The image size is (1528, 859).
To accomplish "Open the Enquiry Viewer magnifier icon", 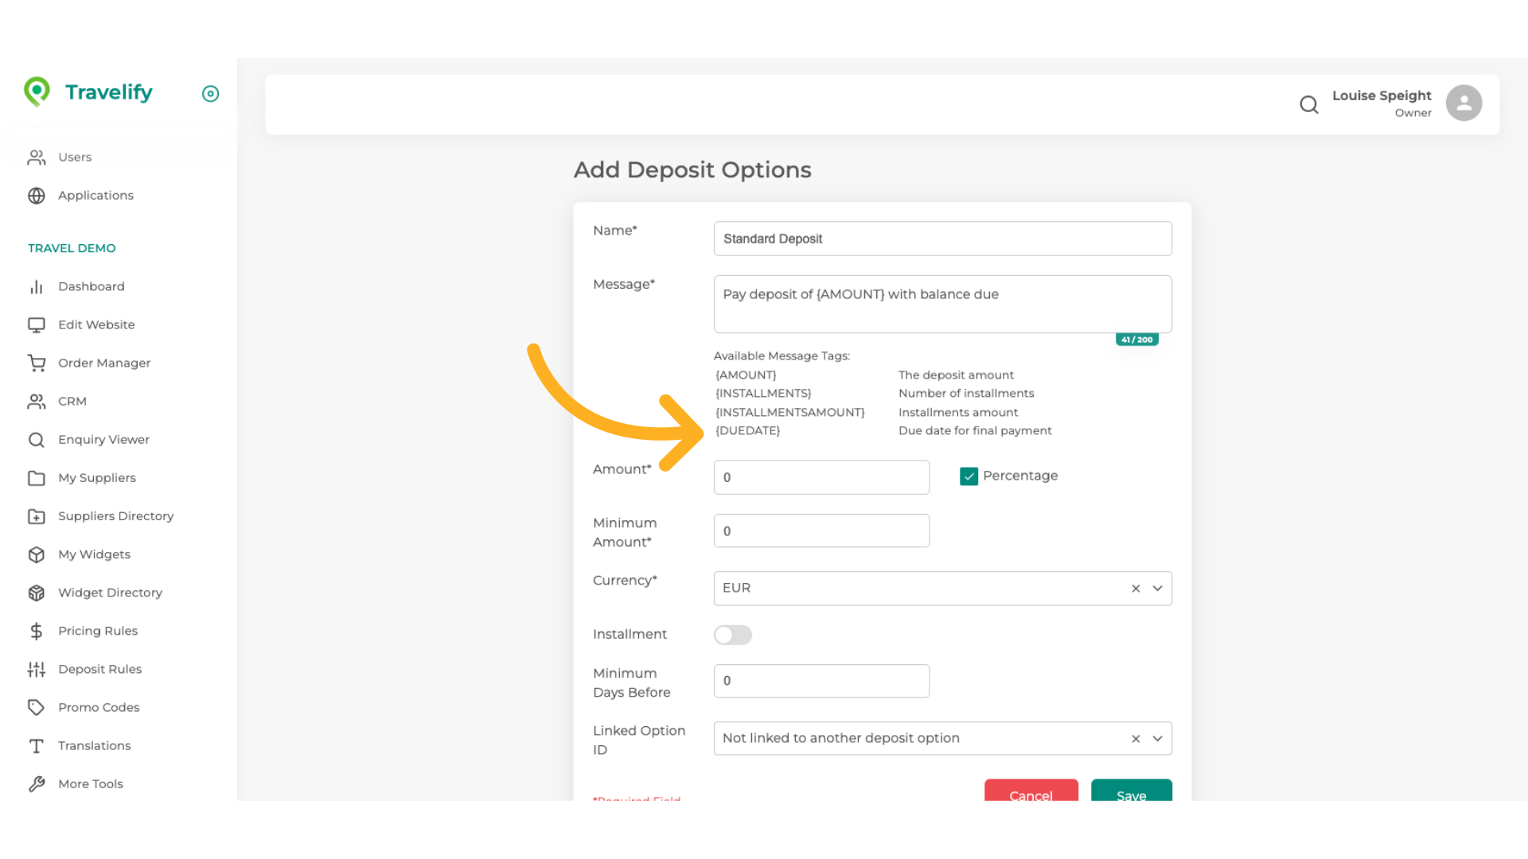I will (x=37, y=439).
